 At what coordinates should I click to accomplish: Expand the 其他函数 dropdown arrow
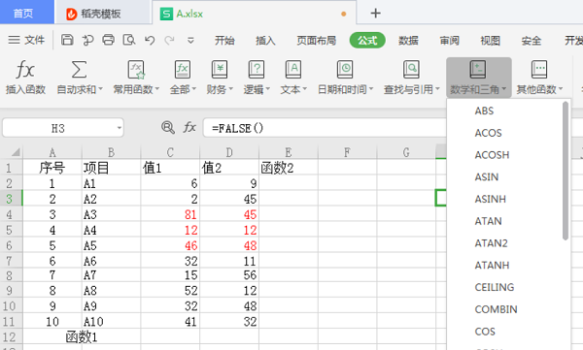[x=561, y=89]
